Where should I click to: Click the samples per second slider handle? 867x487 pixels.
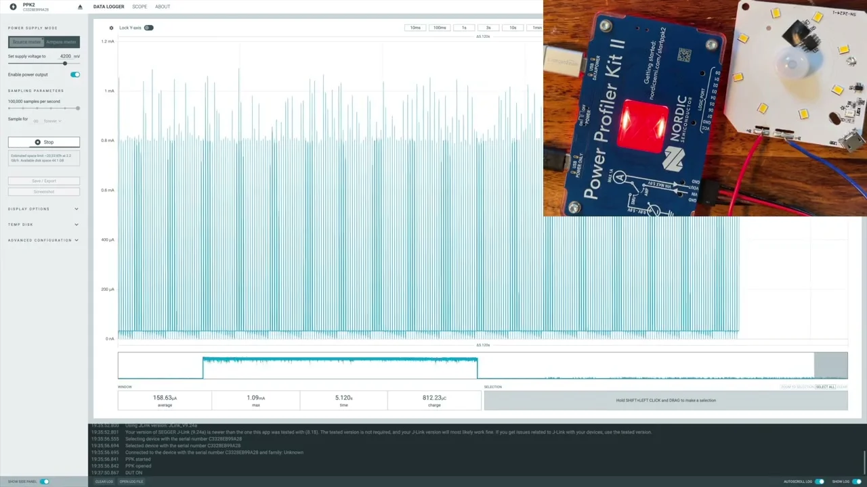(77, 108)
